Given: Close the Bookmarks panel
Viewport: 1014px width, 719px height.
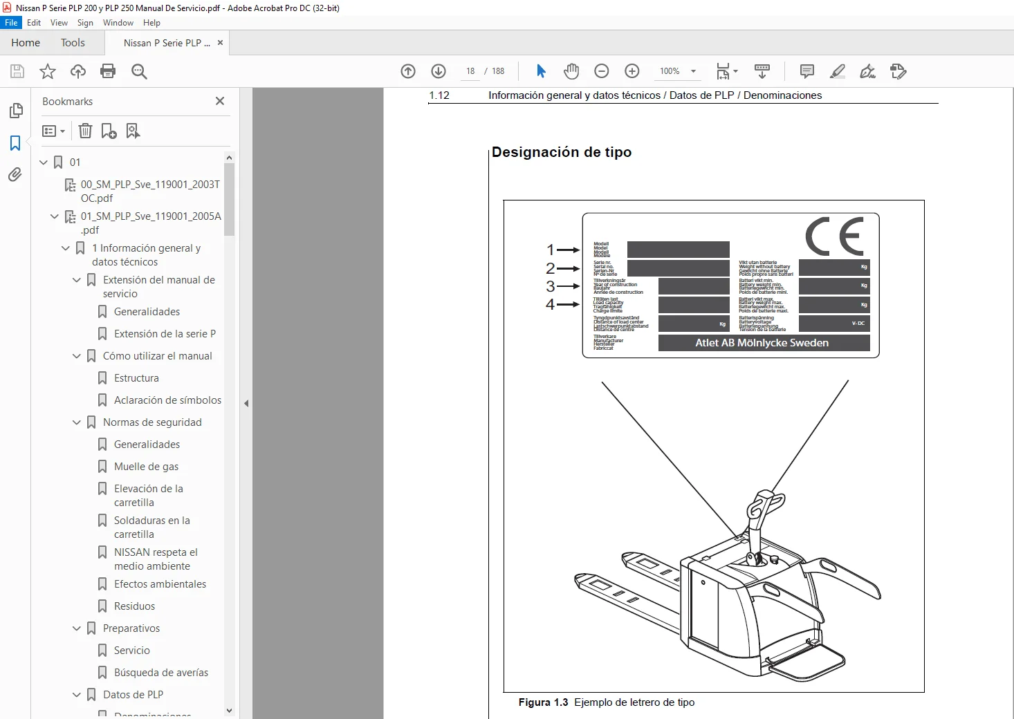Looking at the screenshot, I should [x=220, y=101].
